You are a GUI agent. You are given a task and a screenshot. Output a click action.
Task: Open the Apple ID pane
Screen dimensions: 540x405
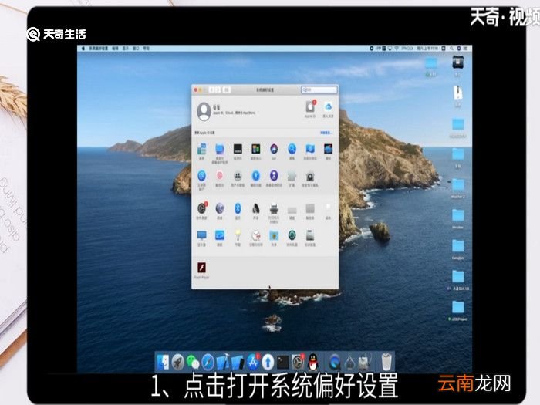pyautogui.click(x=310, y=106)
